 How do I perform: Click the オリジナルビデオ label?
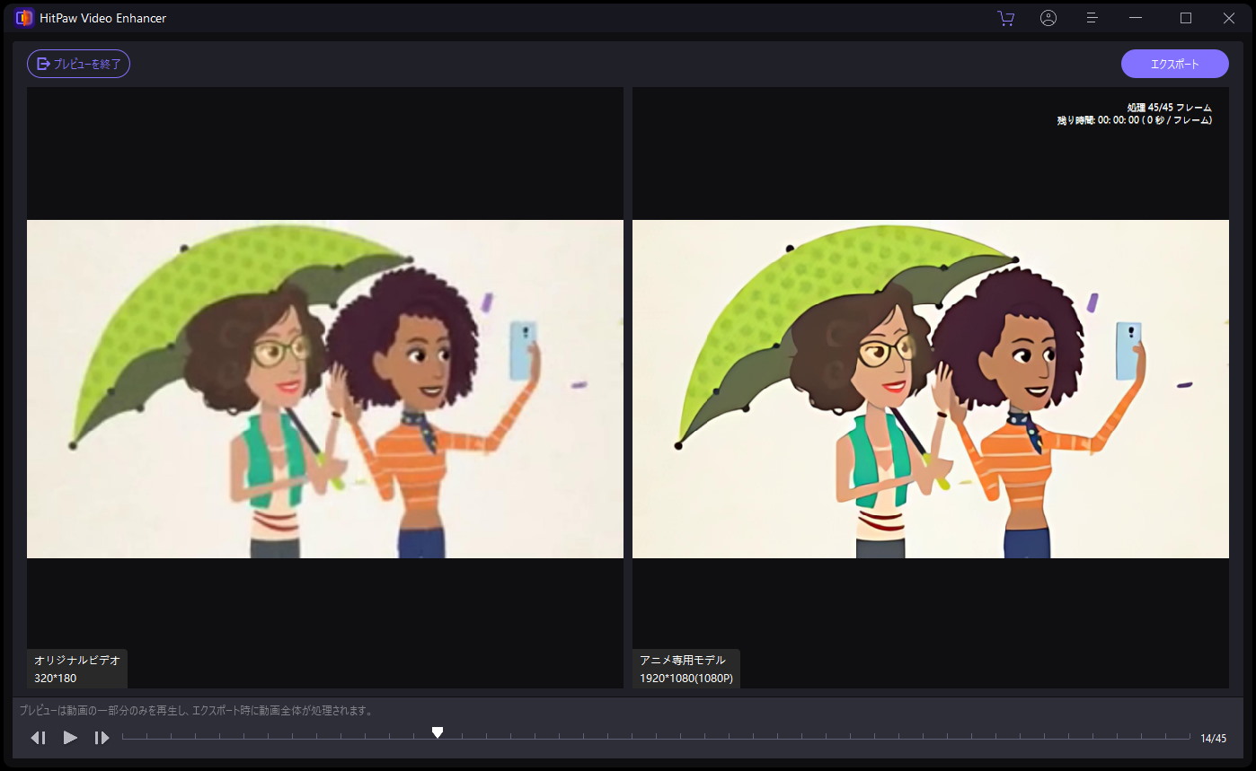click(77, 660)
